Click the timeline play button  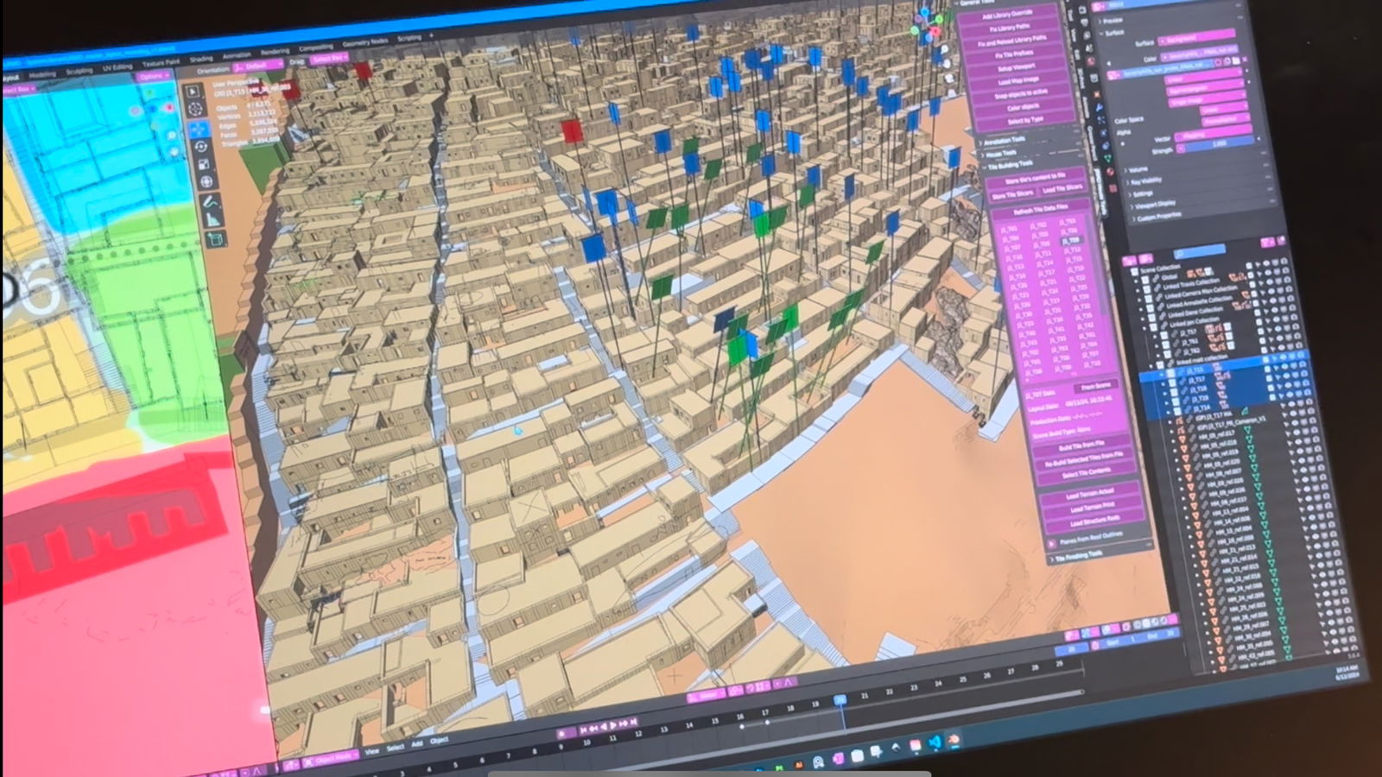(x=614, y=725)
